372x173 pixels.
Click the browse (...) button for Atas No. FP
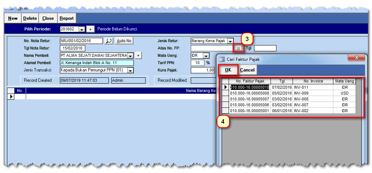pyautogui.click(x=238, y=48)
